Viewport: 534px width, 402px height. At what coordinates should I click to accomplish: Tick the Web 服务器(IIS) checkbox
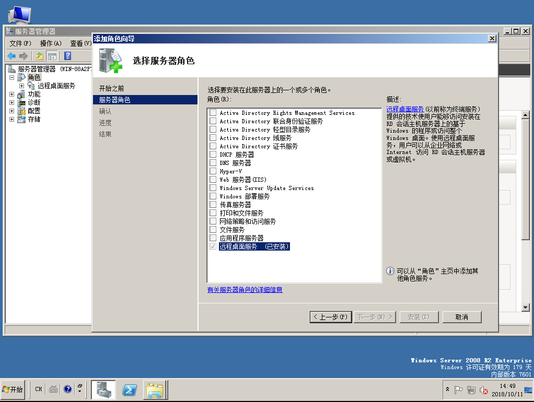point(213,179)
